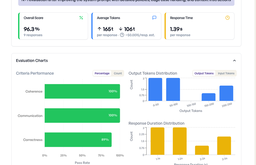Click the Correctness 89% bar
Viewport: 256px width, 165px height.
pyautogui.click(x=78, y=140)
